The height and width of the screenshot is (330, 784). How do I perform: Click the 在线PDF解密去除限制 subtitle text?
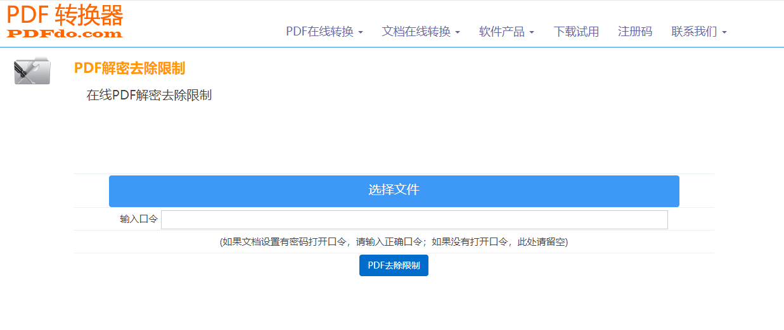coord(149,96)
